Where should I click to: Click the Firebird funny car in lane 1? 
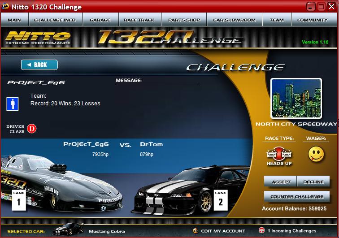61,184
